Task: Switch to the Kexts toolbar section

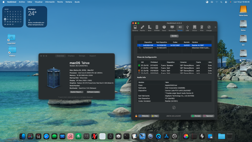Action: point(164,28)
